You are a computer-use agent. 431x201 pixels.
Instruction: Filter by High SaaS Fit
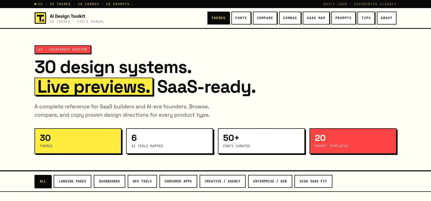pyautogui.click(x=313, y=181)
